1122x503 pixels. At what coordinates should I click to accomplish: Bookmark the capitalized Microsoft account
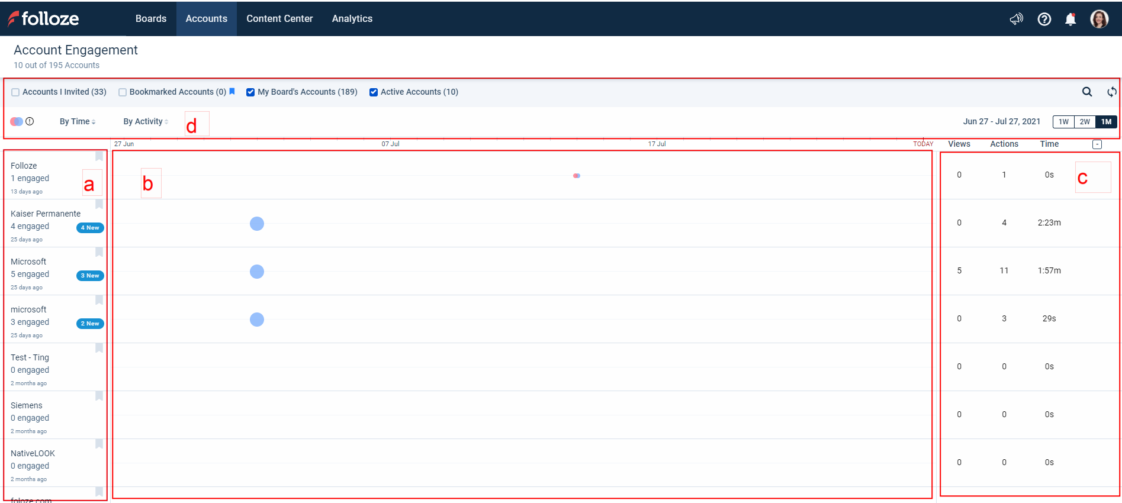[x=99, y=252]
